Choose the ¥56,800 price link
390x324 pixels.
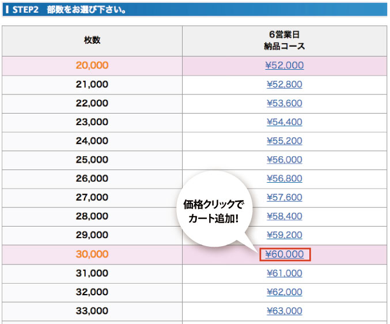[x=285, y=178]
